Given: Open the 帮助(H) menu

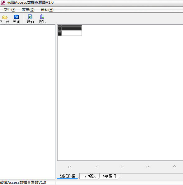Looking at the screenshot, I should click(x=47, y=10).
